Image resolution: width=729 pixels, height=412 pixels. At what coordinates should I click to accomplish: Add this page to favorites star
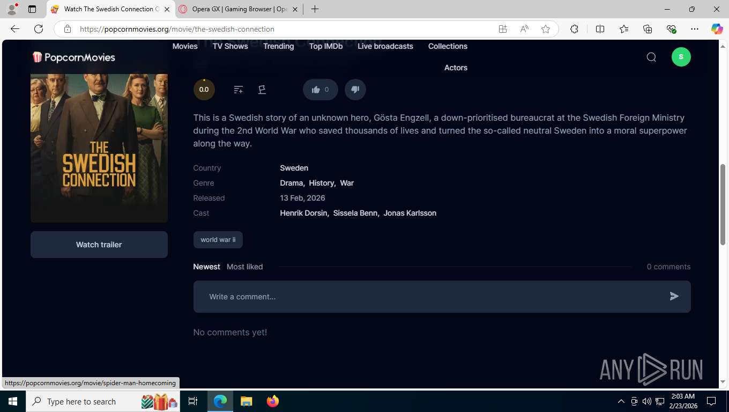tap(546, 29)
